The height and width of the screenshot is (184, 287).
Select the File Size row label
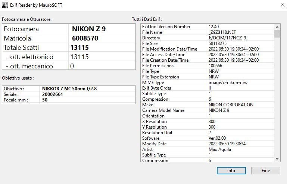click(150, 43)
